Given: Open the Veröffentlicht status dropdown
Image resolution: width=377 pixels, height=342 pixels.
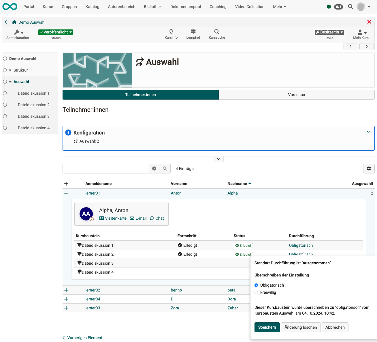Looking at the screenshot, I should point(56,32).
